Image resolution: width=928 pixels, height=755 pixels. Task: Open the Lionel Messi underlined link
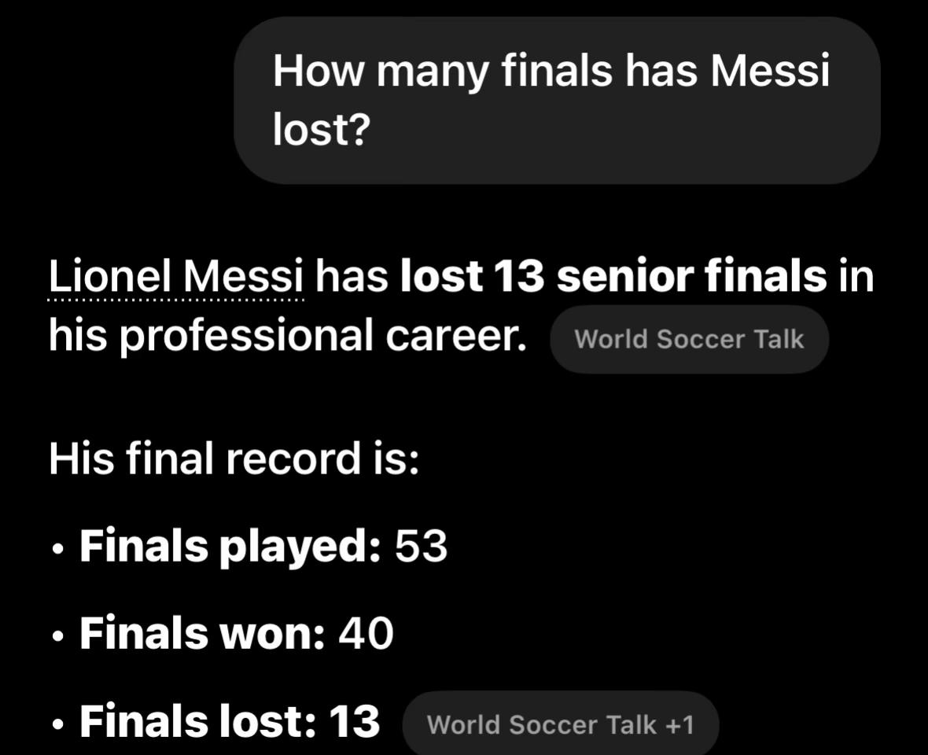click(x=176, y=276)
